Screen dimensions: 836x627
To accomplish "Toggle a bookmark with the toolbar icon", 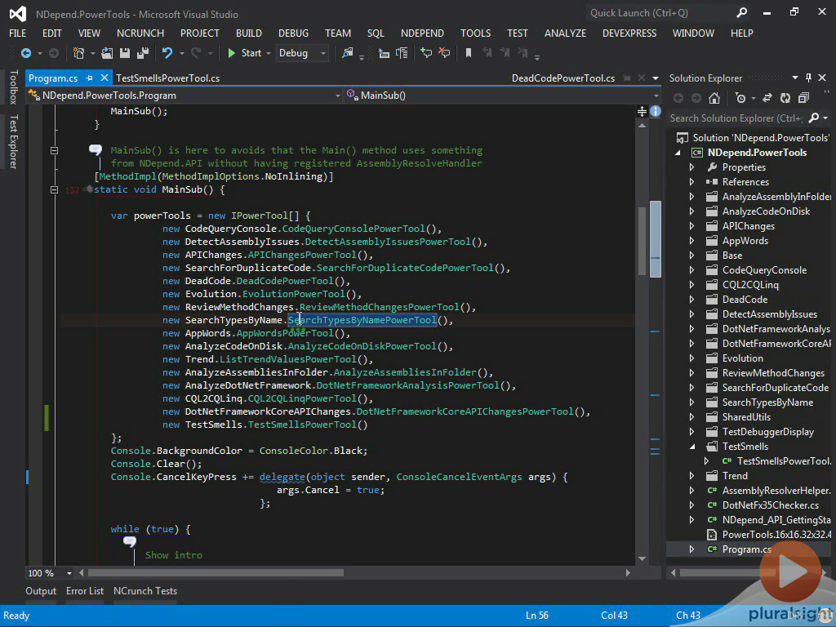I will point(469,53).
